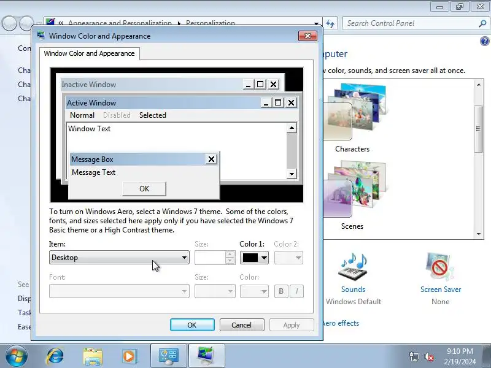Launch Internet Explorer from the taskbar
491x368 pixels.
click(55, 356)
